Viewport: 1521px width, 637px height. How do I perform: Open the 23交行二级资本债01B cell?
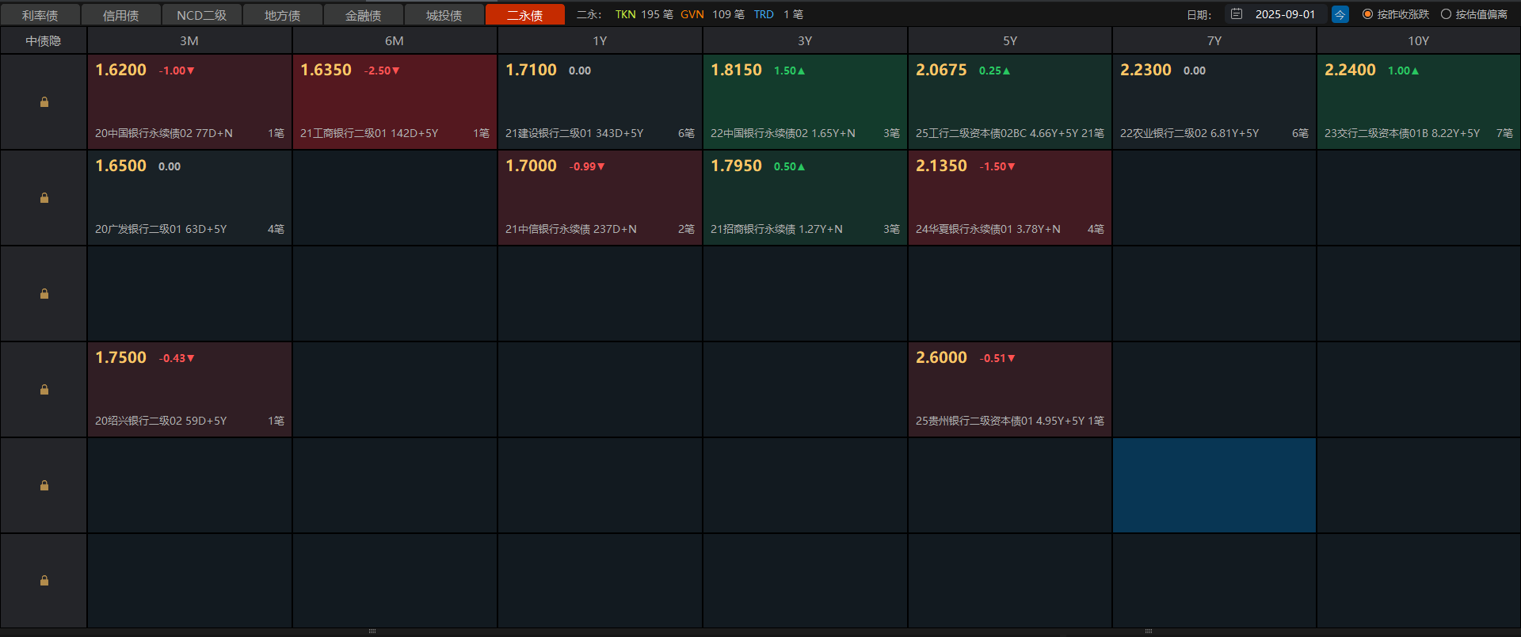pos(1419,101)
